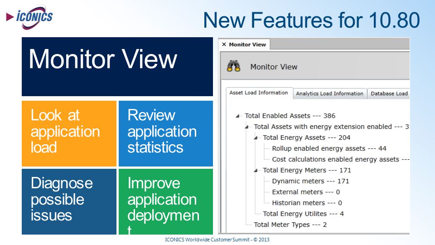Screen dimensions: 435x245
Task: Select 'Total Energy Utilites --- 4' row
Action: click(303, 214)
